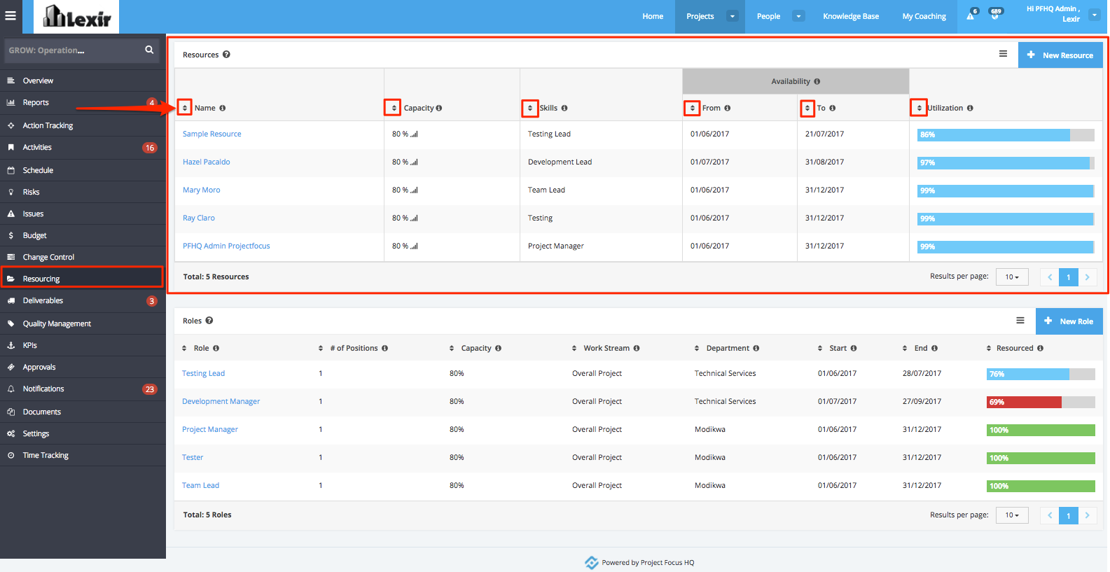Open the alerts triangle icon with badge 6
Viewport: 1110px width, 572px height.
coord(971,15)
